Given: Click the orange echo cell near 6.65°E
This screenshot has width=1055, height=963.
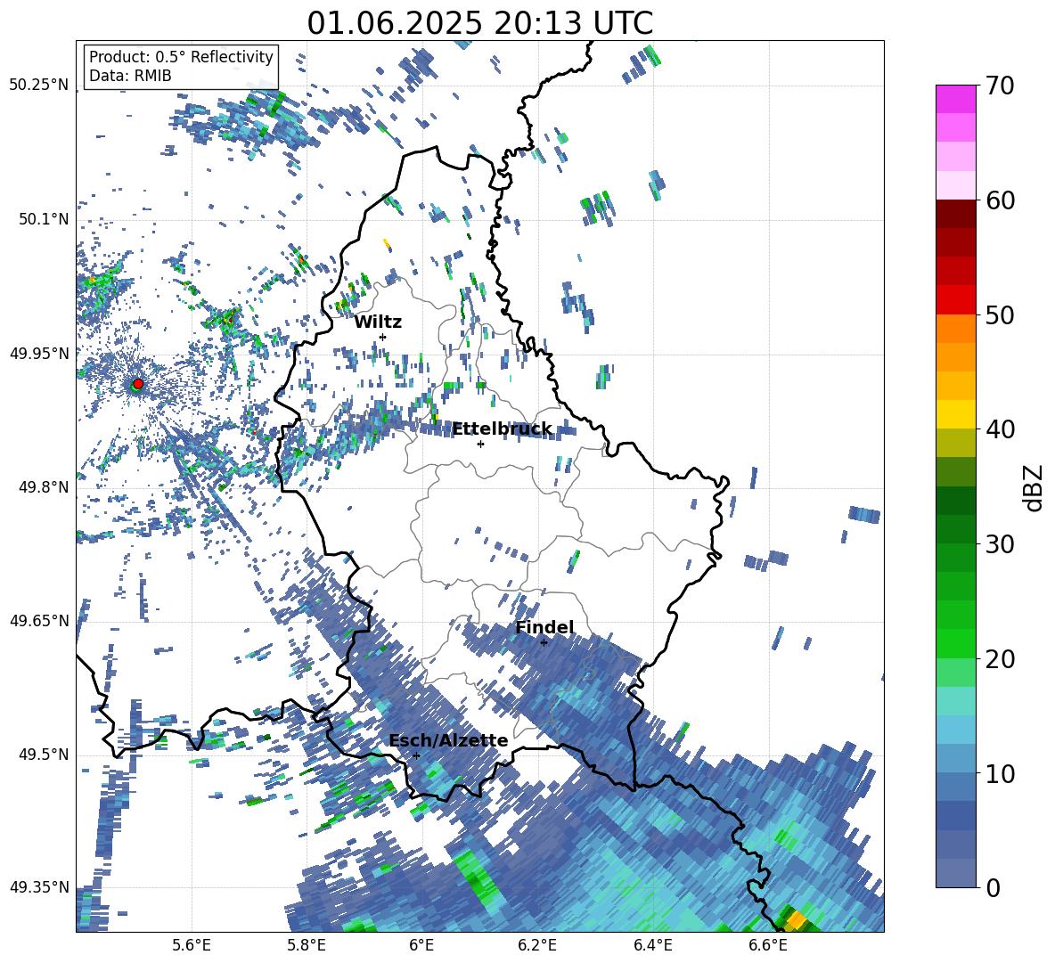Looking at the screenshot, I should pos(796,919).
